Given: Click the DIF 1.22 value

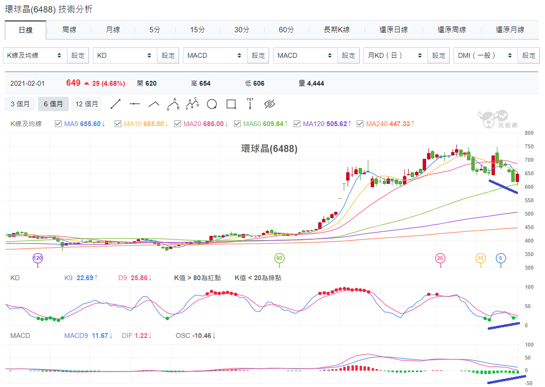Looking at the screenshot, I should 137,335.
